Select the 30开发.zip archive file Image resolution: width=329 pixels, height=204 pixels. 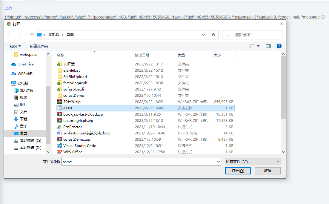72,102
